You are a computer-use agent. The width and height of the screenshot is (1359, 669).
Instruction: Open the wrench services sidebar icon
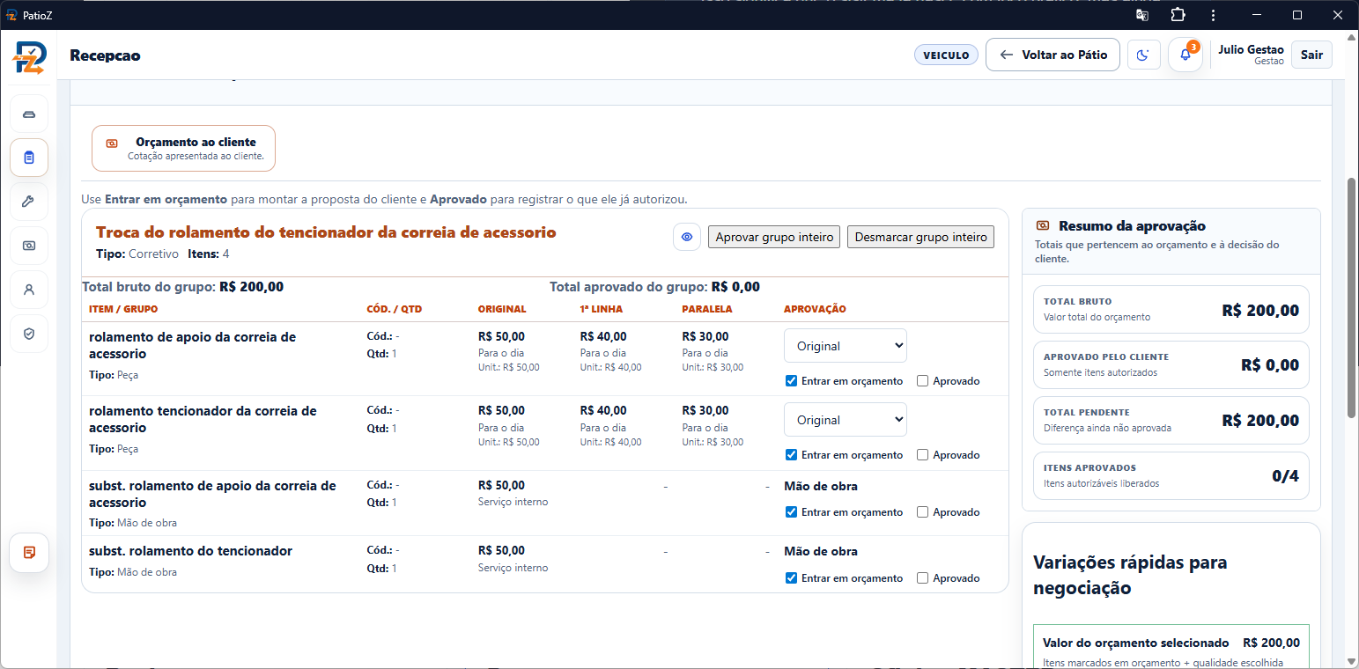(x=29, y=202)
